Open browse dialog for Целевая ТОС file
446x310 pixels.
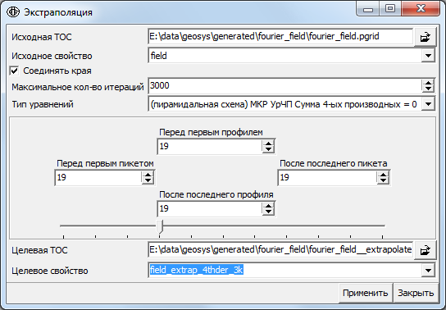pyautogui.click(x=425, y=250)
